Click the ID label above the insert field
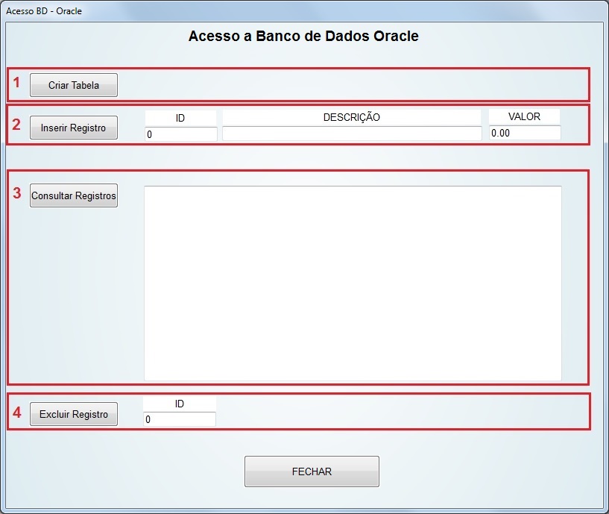Viewport: 609px width, 514px height. [x=180, y=118]
